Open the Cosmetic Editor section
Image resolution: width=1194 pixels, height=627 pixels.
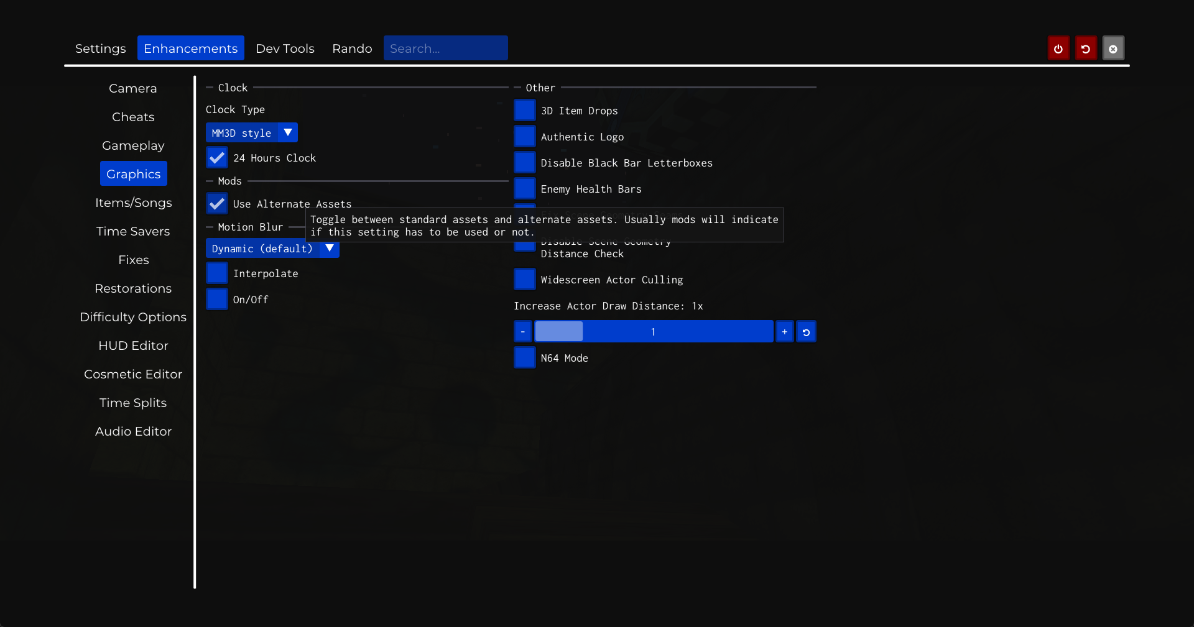pos(133,374)
